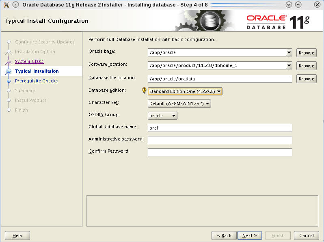Click Back button
The height and width of the screenshot is (242, 324).
point(224,236)
